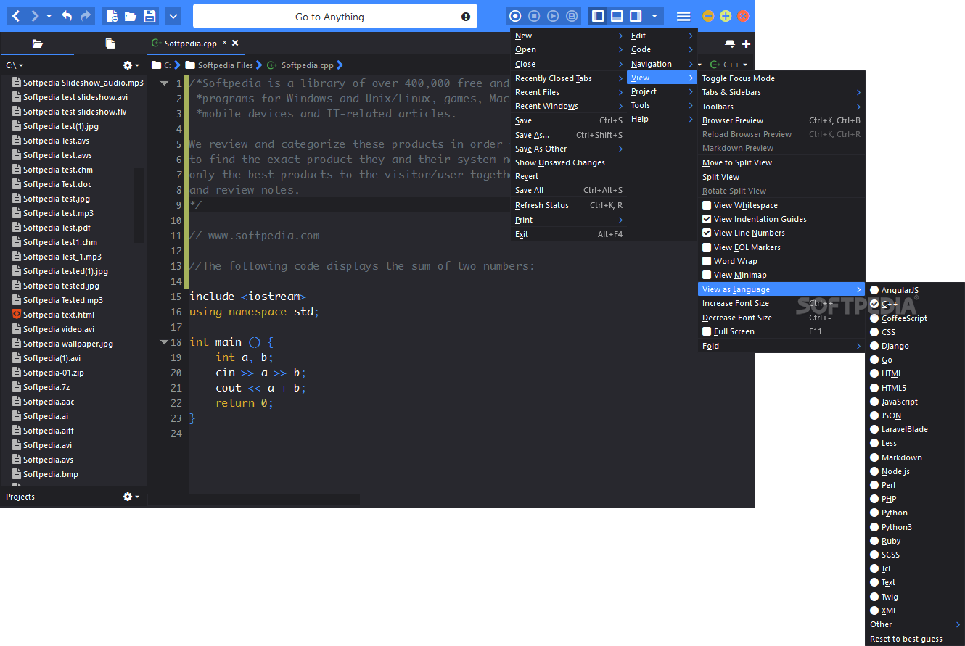
Task: Click the open file folder icon
Action: 131,16
